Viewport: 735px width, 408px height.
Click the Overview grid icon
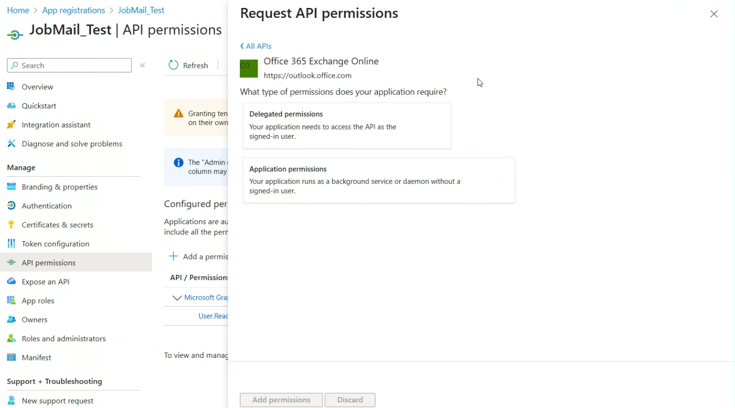point(11,86)
